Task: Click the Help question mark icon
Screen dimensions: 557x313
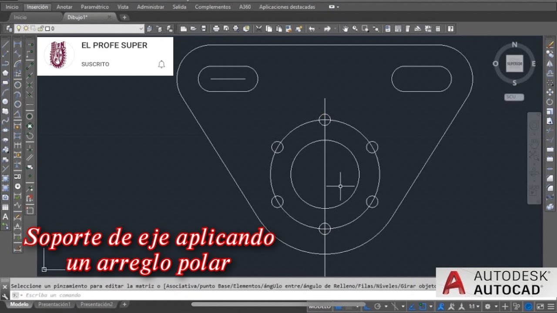Action: point(451,29)
